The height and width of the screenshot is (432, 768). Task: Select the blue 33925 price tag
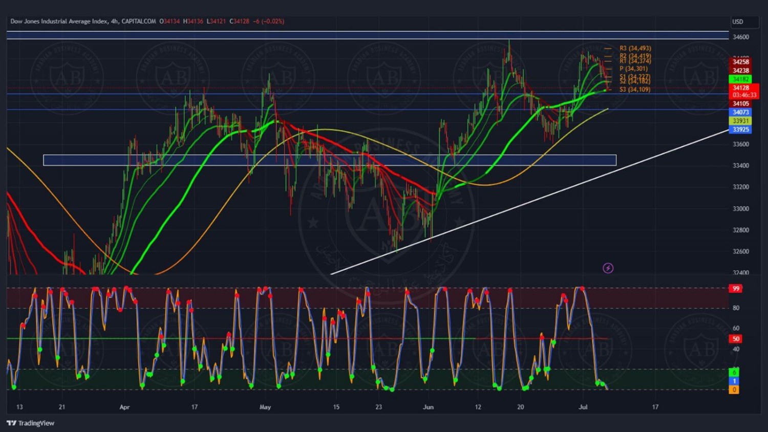point(740,129)
